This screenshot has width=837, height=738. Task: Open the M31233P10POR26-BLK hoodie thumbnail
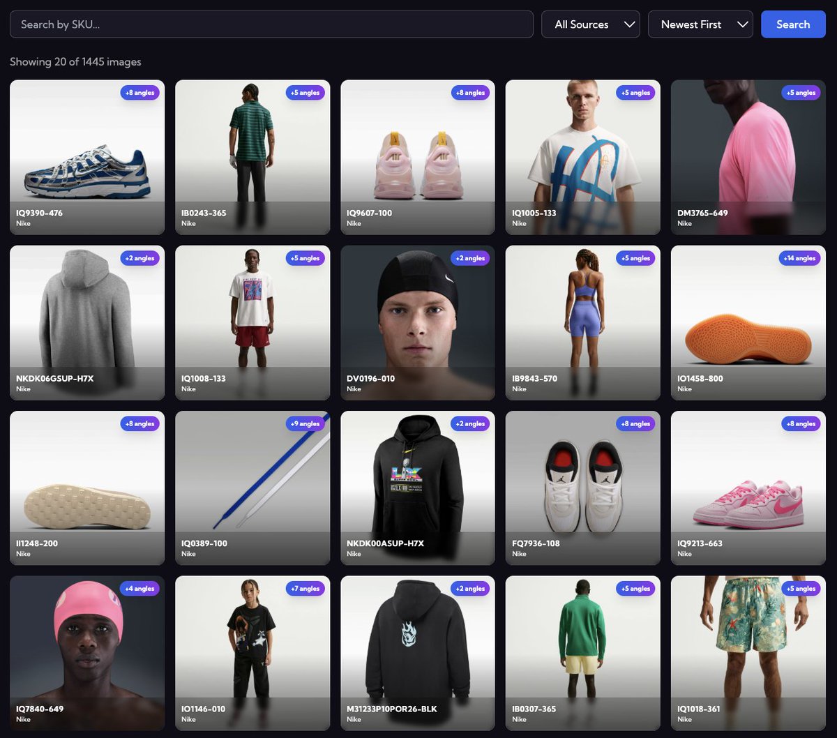[x=418, y=653]
